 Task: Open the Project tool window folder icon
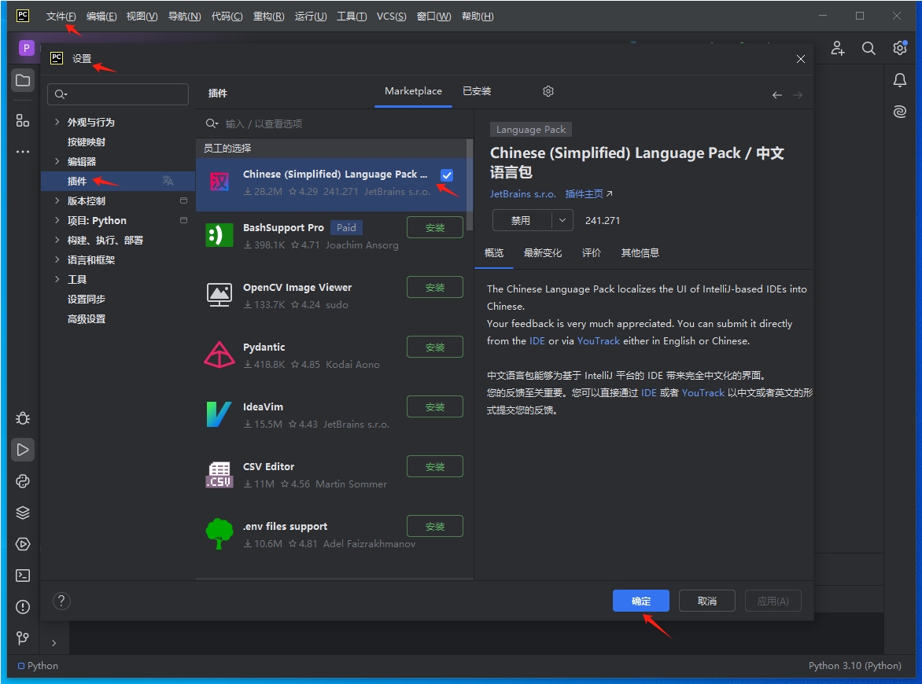click(23, 80)
